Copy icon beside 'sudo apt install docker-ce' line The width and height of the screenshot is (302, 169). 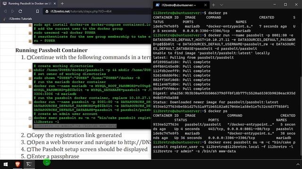[x=30, y=25]
